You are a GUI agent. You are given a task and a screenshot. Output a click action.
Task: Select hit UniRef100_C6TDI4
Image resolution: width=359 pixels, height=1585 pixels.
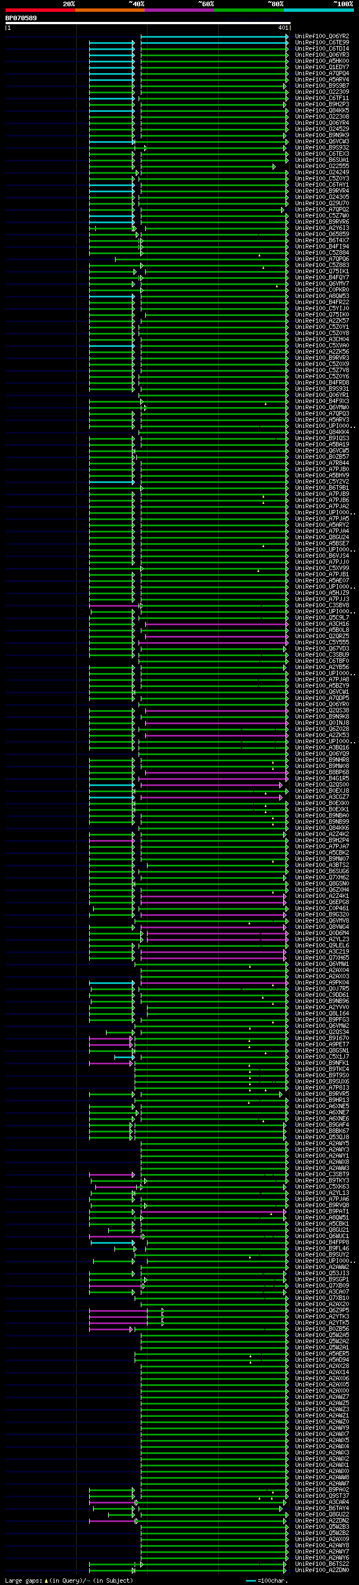pos(322,48)
